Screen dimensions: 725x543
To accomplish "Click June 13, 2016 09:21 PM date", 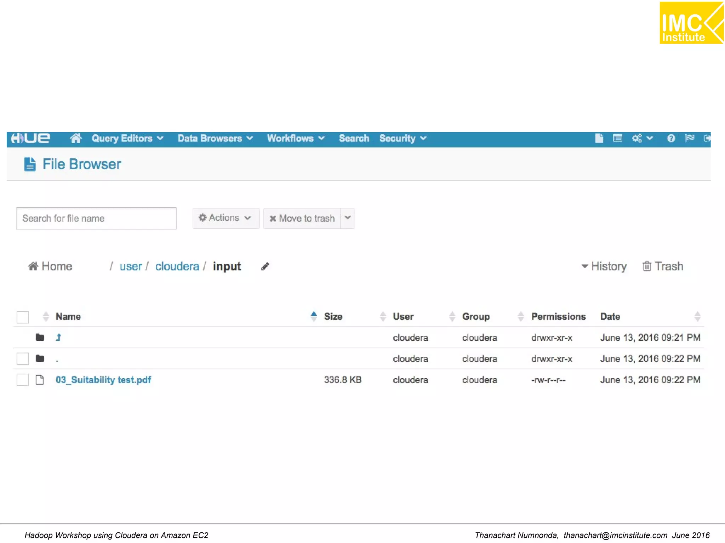I will 650,338.
